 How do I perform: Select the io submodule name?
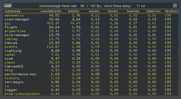[x=7, y=86]
